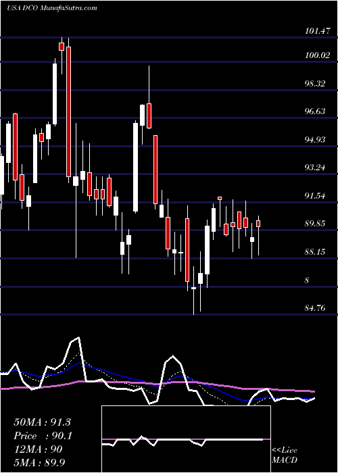The image size is (338, 473).
Task: Click the 'USA DCO MunafaSutra.com' chart title
Action: click(52, 8)
